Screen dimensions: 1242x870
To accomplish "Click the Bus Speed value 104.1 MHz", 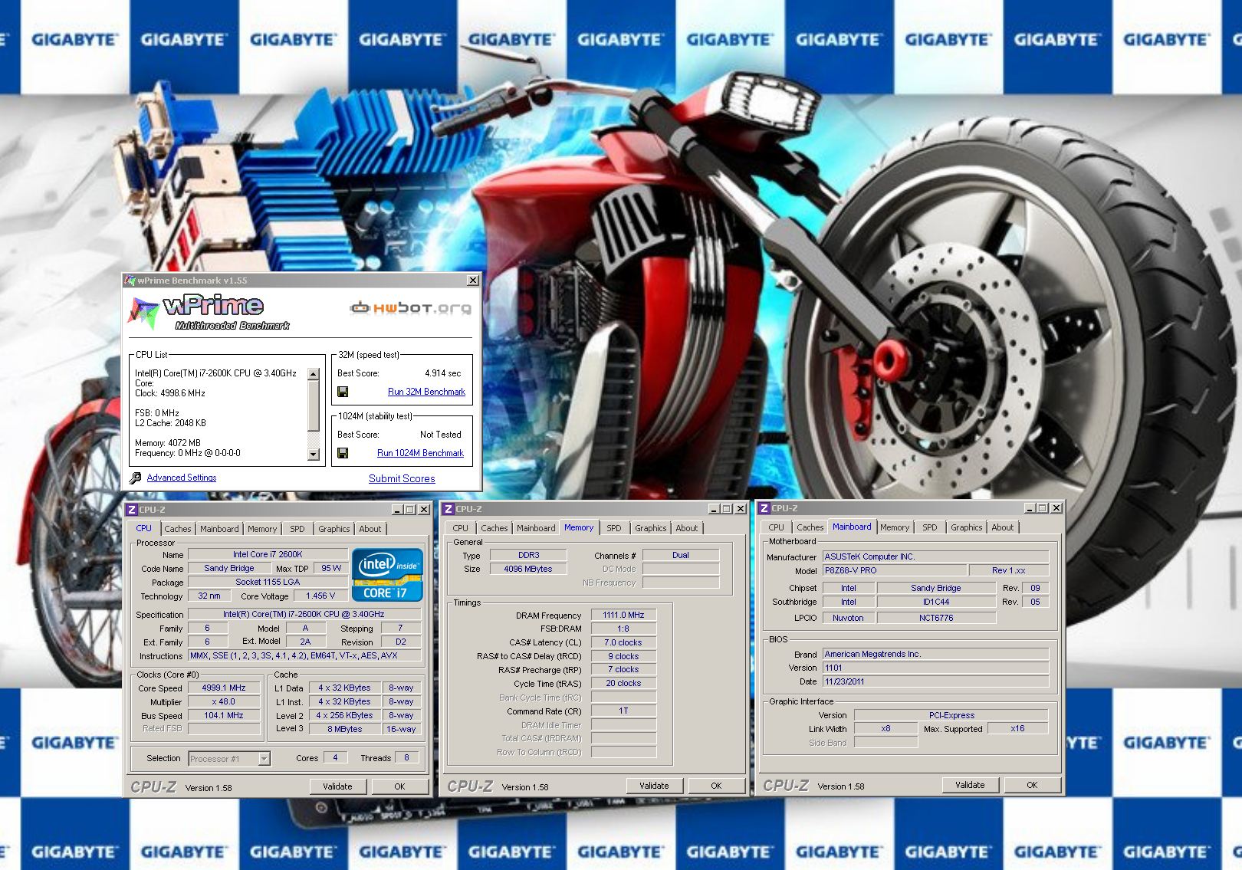I will [224, 716].
